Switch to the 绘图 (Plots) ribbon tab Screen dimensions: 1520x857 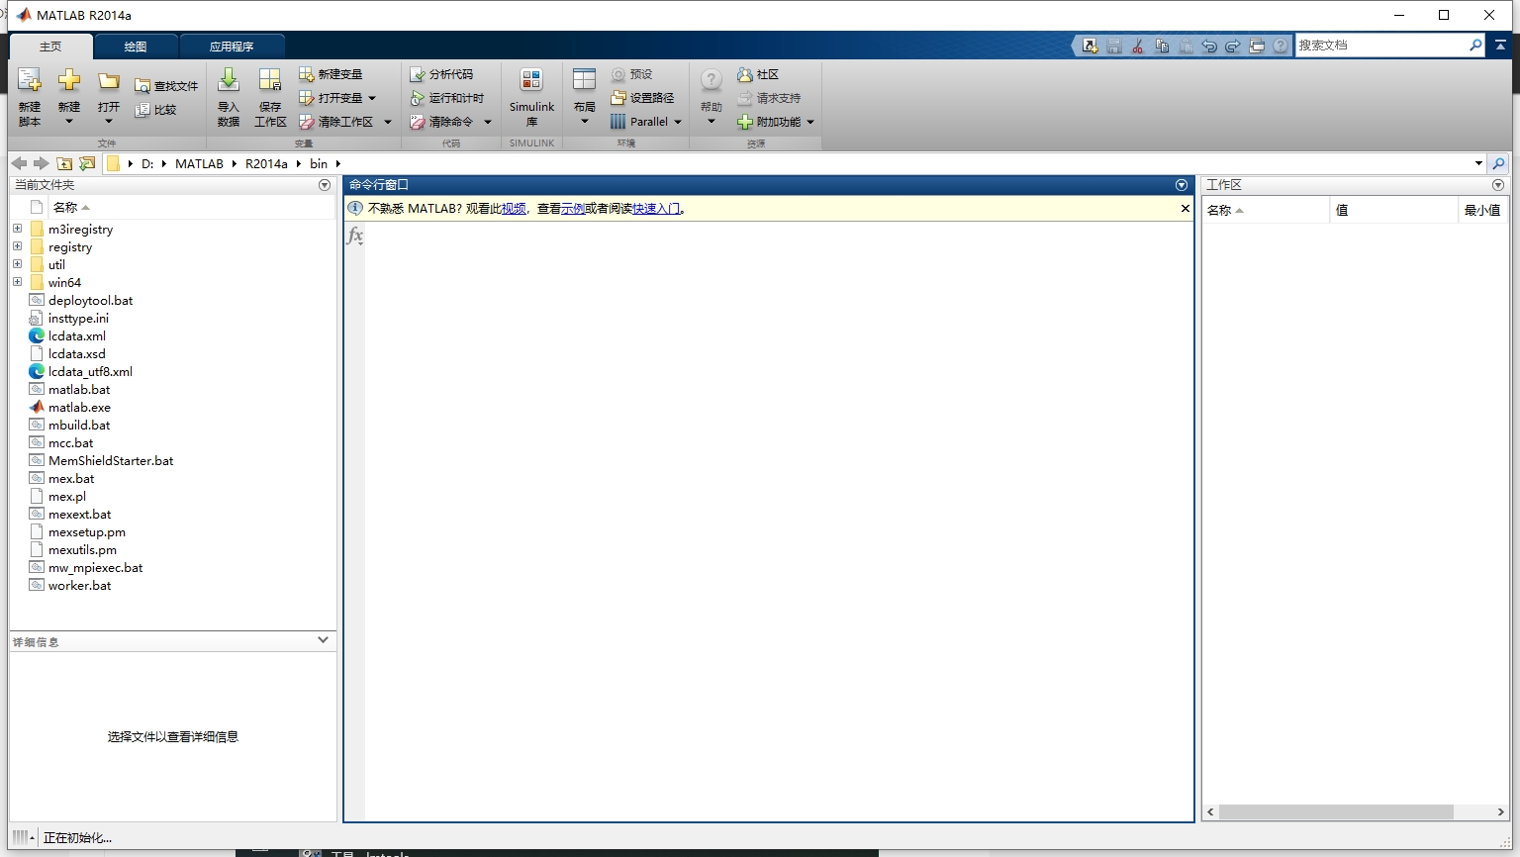[136, 45]
